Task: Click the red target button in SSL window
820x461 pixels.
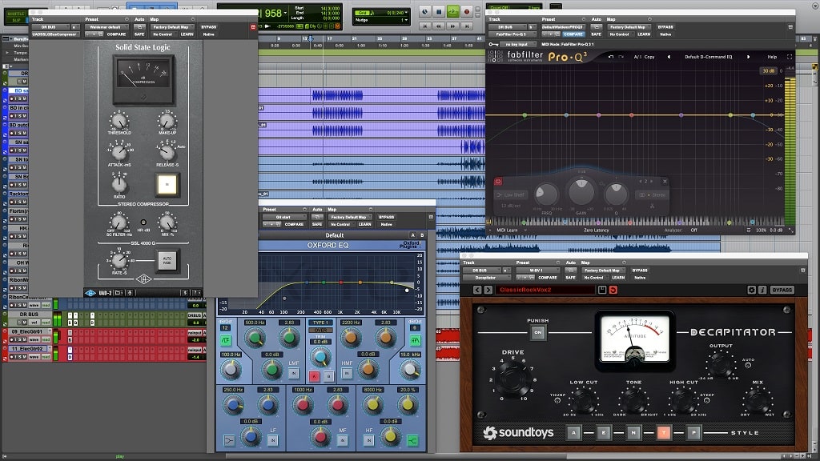Action: [253, 26]
